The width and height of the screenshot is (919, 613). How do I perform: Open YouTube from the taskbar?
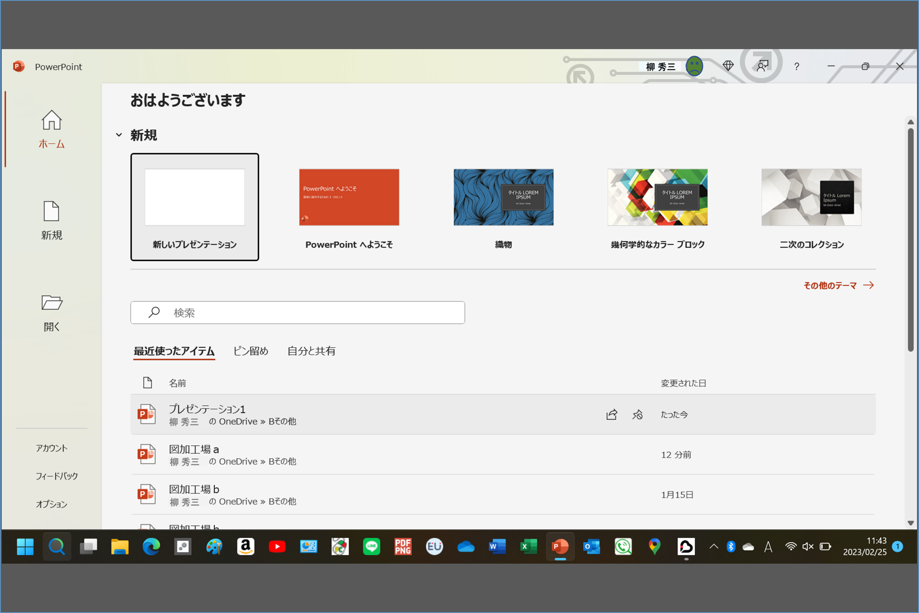click(x=277, y=547)
